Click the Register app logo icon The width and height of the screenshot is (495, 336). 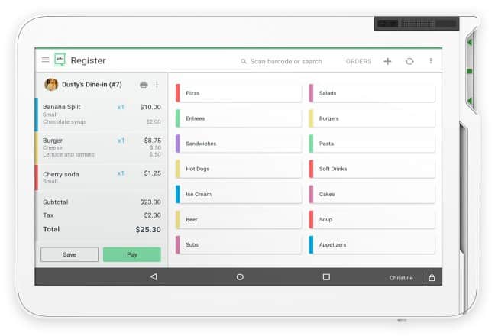(x=60, y=60)
